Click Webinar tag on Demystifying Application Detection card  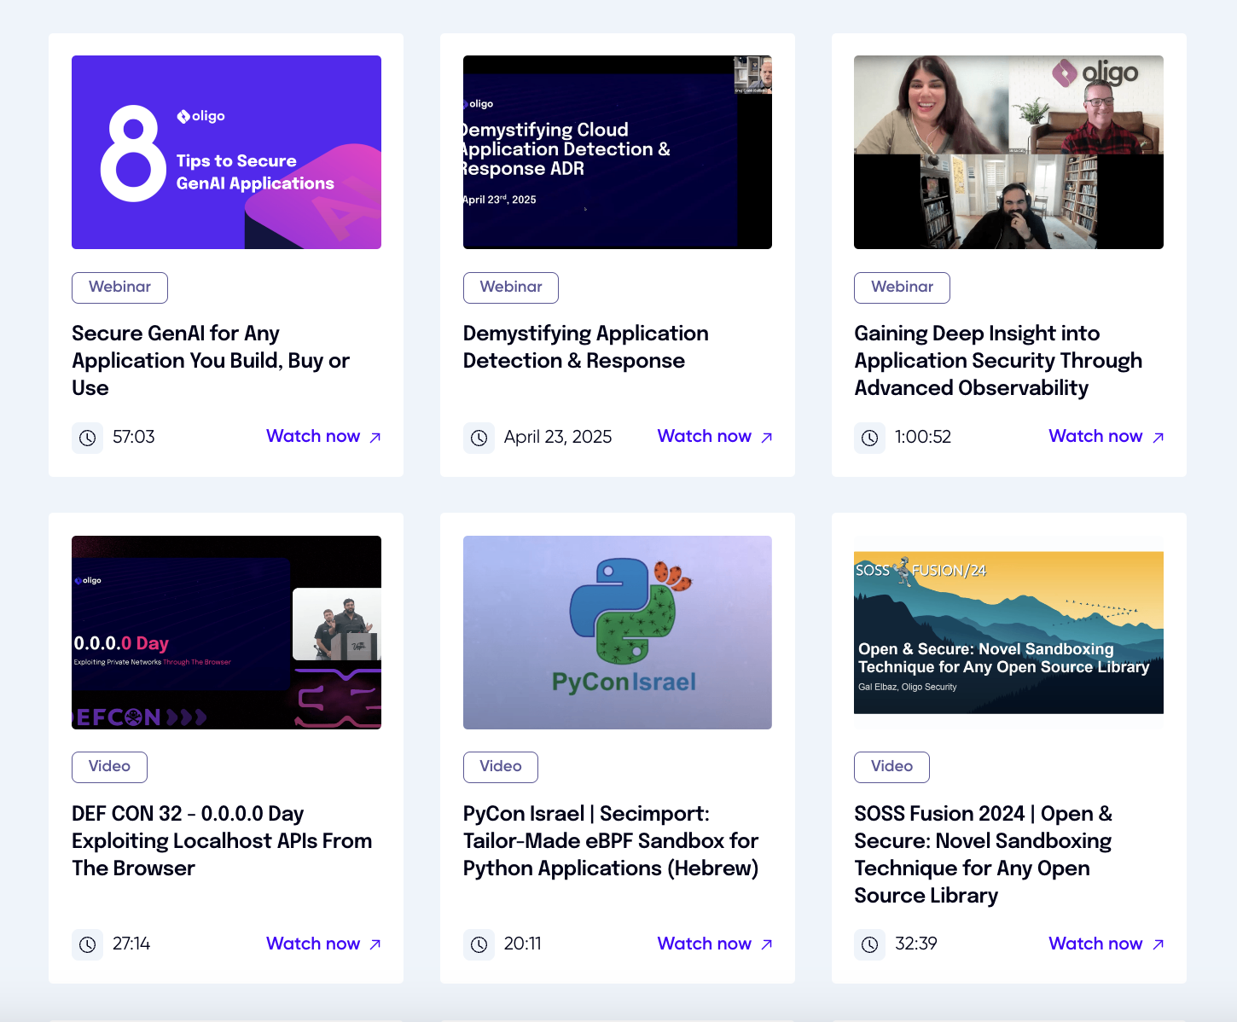511,287
